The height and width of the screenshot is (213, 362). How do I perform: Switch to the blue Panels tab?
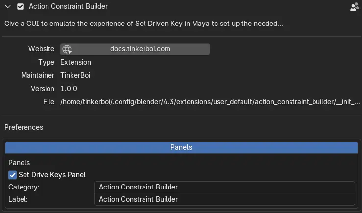[x=181, y=147]
